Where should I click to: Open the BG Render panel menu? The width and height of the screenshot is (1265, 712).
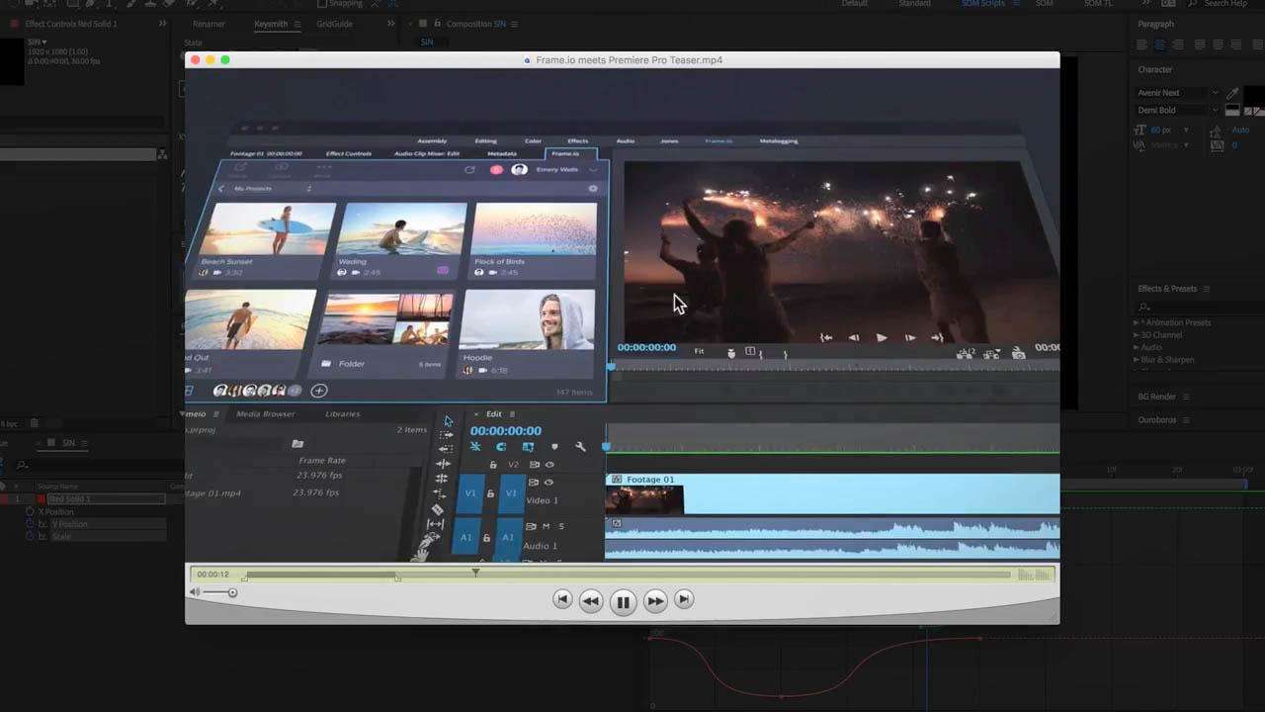pos(1186,397)
